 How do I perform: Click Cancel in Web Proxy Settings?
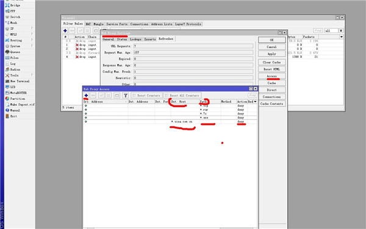[x=271, y=47]
